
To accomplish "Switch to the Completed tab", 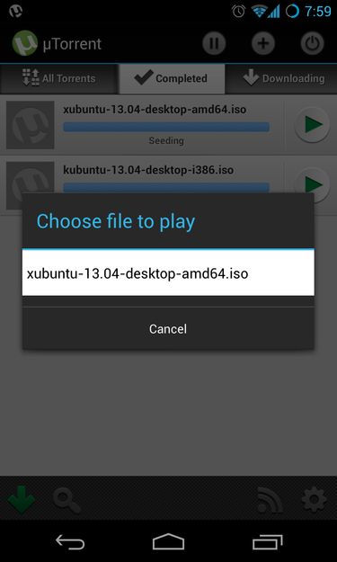I will point(172,79).
